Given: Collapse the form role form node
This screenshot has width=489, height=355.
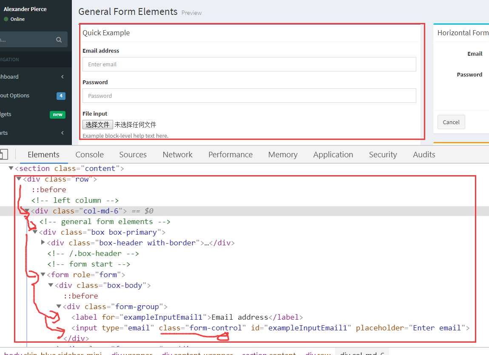Looking at the screenshot, I should coord(43,274).
